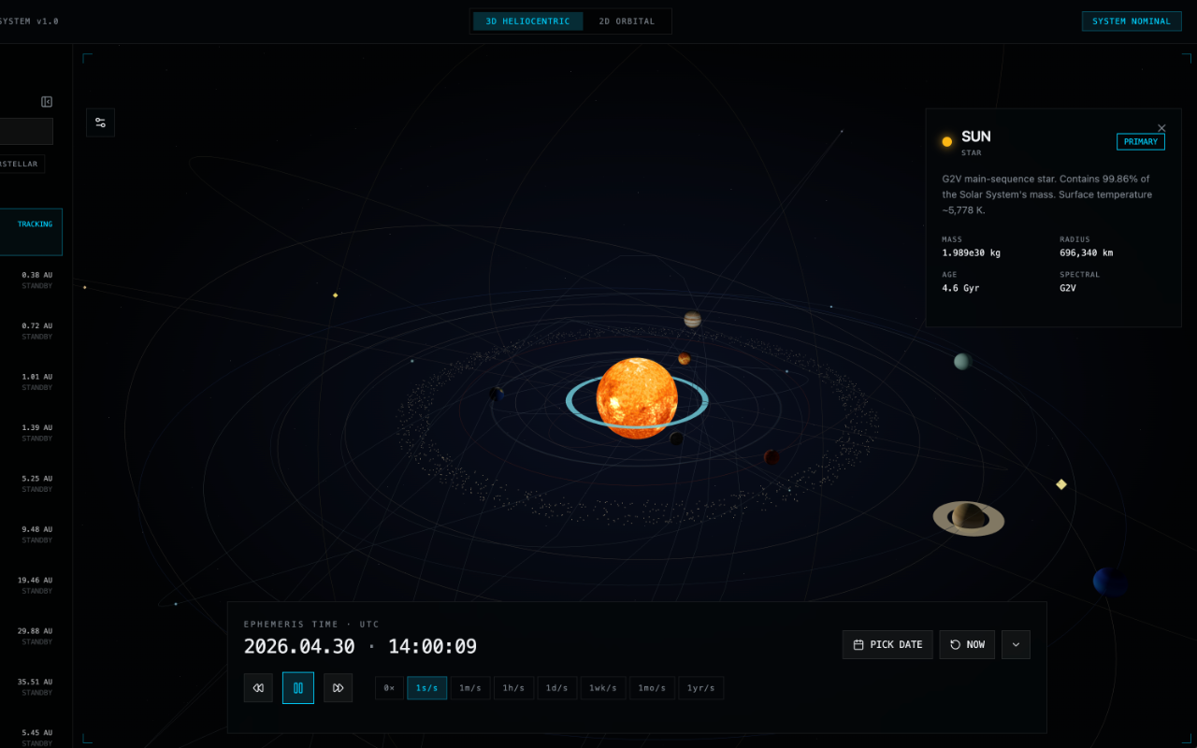
Task: Select red Mars below the Sun
Action: pos(772,457)
